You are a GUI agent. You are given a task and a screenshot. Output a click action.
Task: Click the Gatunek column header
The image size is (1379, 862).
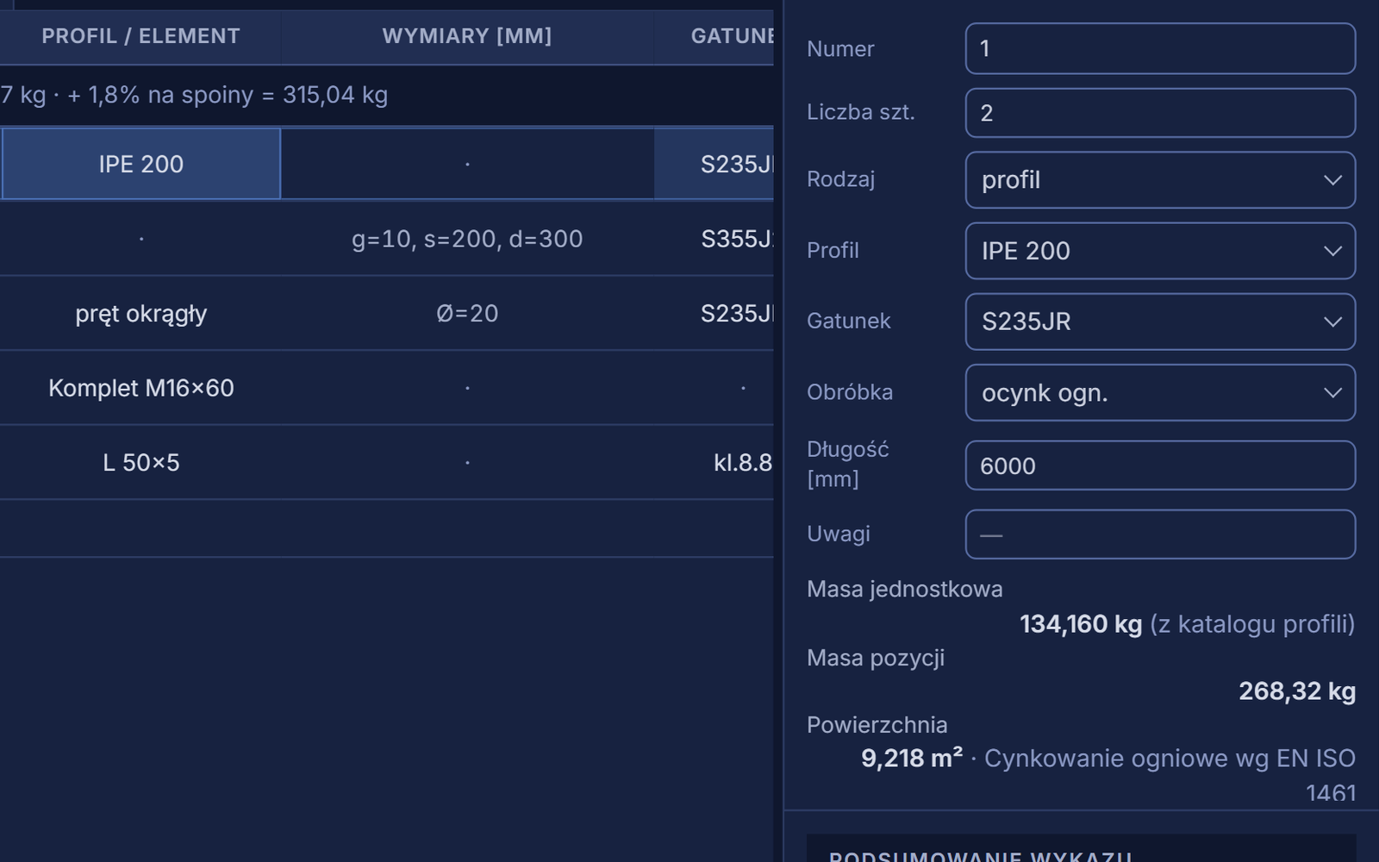[x=714, y=36]
